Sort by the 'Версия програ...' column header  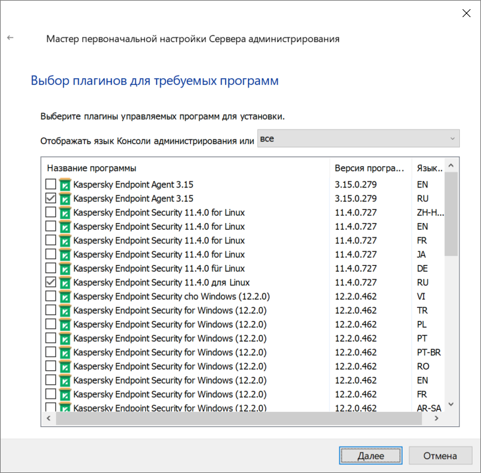[370, 168]
